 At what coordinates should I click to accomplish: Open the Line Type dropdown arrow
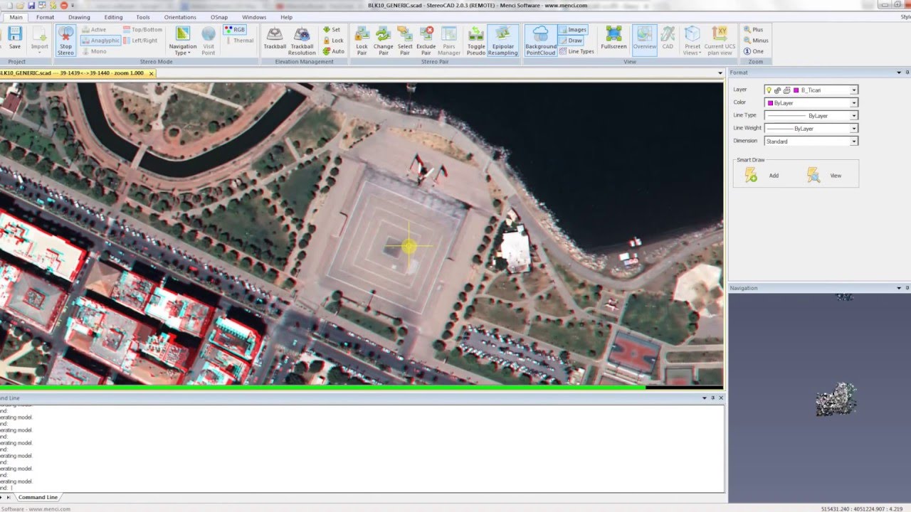point(854,116)
